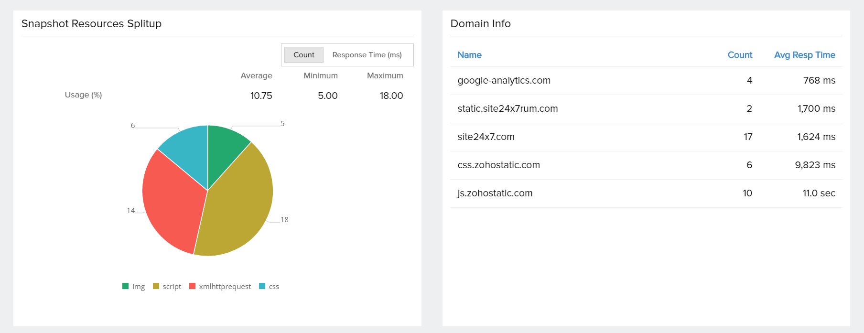This screenshot has width=864, height=333.
Task: Click the pie data label 18
Action: (x=284, y=220)
